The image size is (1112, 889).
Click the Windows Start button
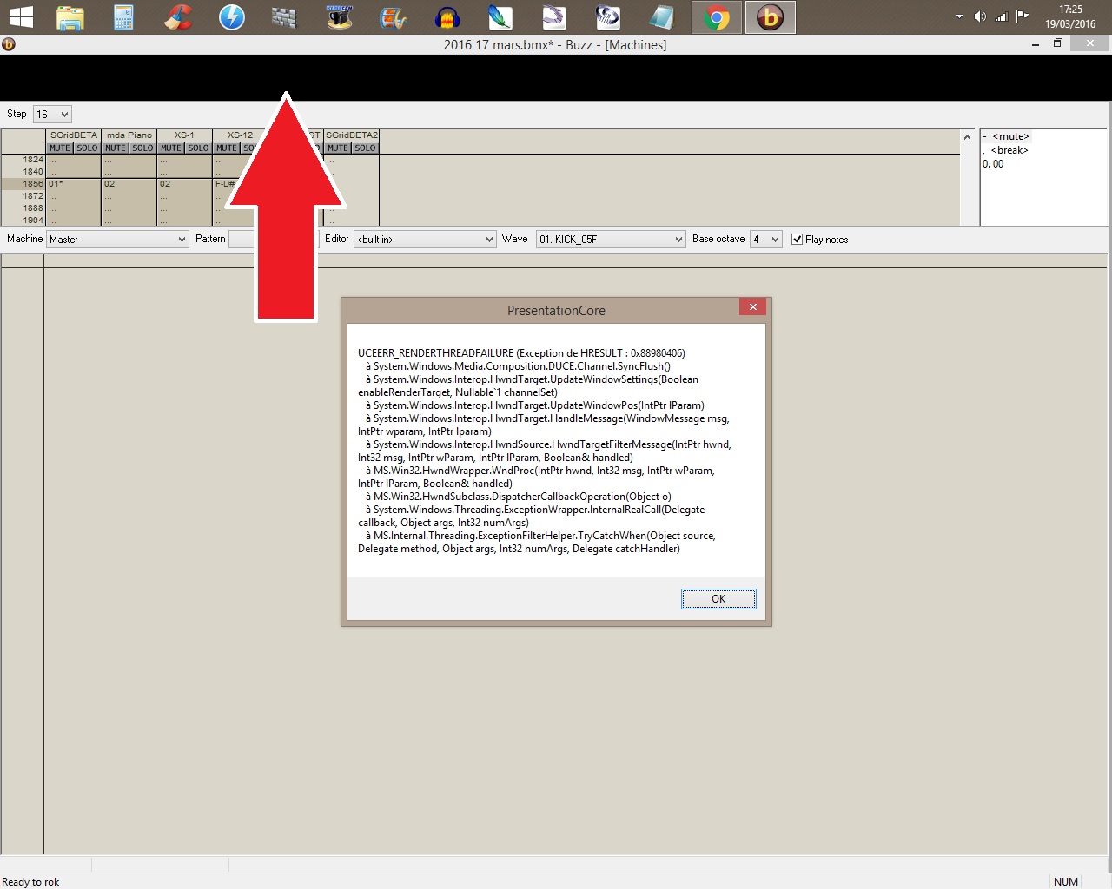pos(21,17)
